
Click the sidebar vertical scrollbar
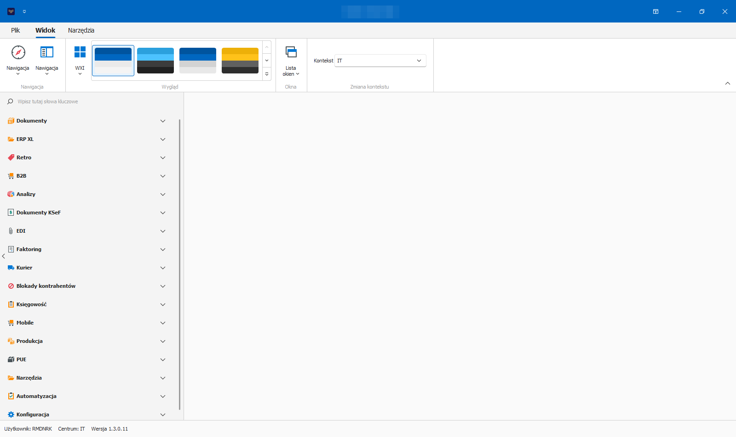(x=179, y=264)
